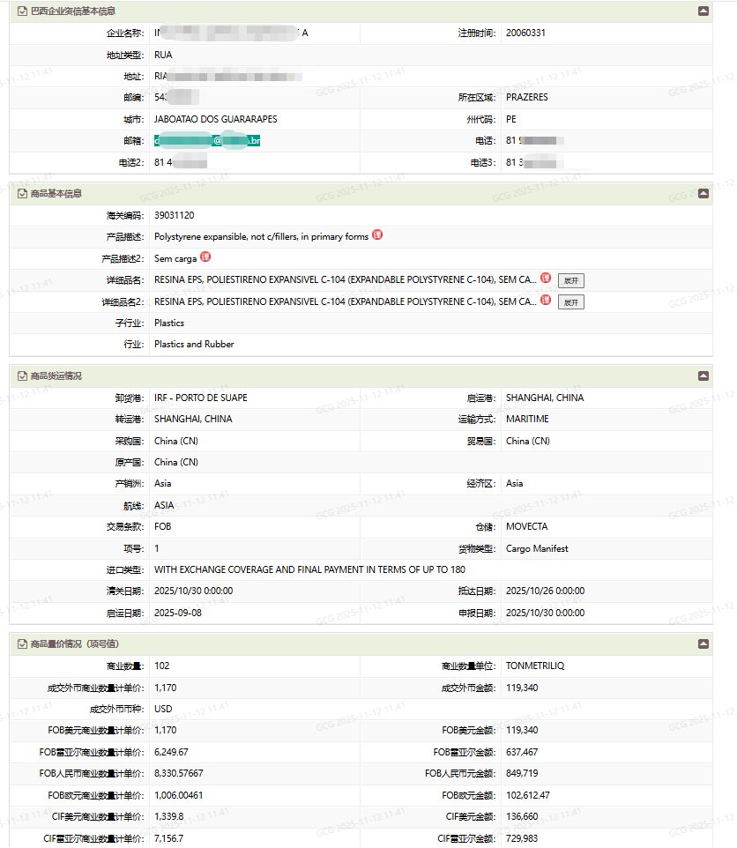Click the 商品基本信息 section header icon
The image size is (737, 848).
(x=22, y=193)
